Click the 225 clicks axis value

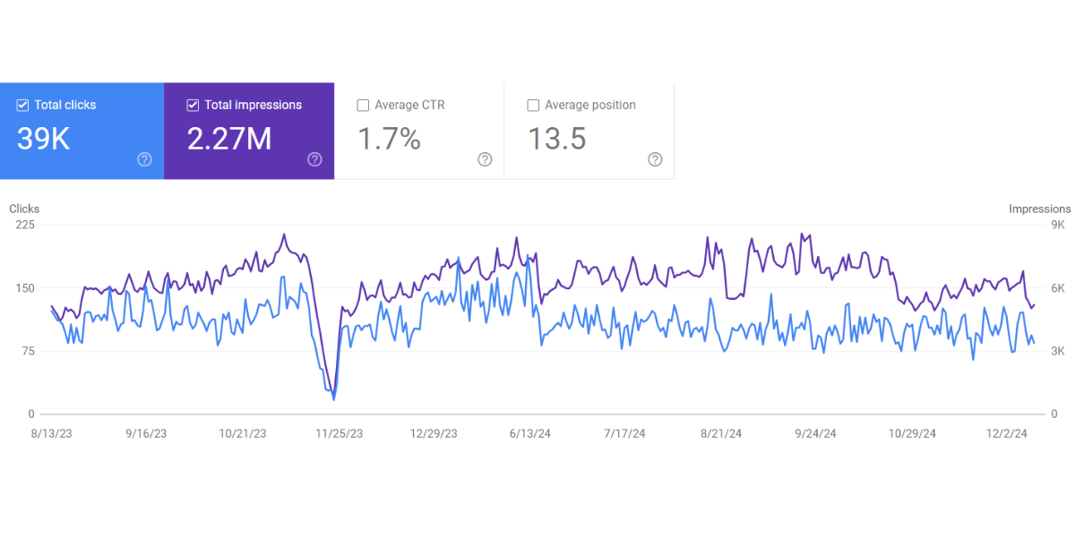click(24, 225)
